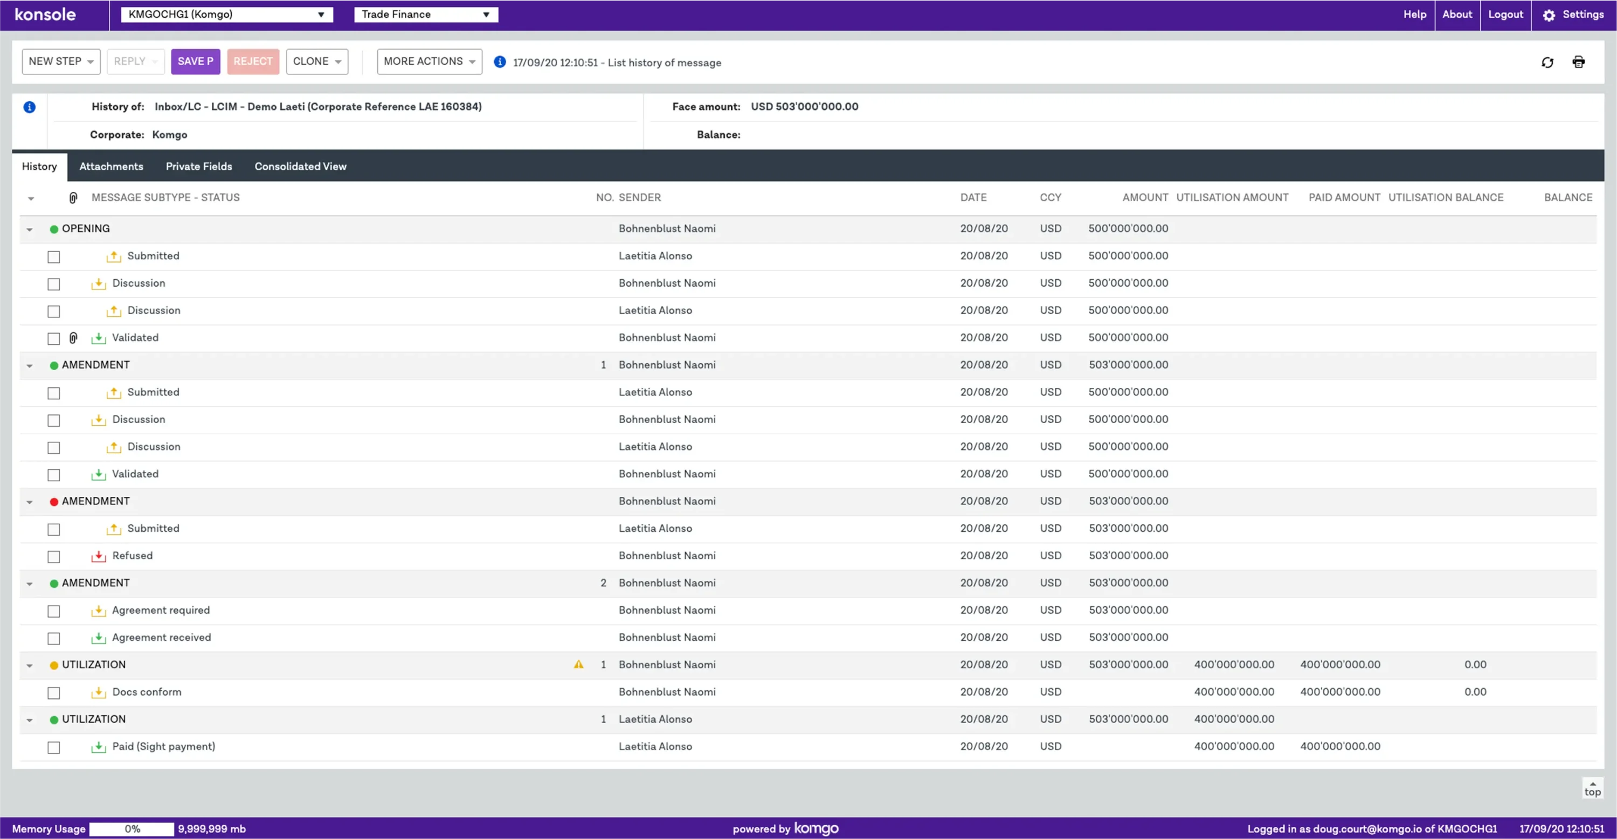Viewport: 1617px width, 839px height.
Task: Tick the checkbox on Docs conform row
Action: click(x=54, y=693)
